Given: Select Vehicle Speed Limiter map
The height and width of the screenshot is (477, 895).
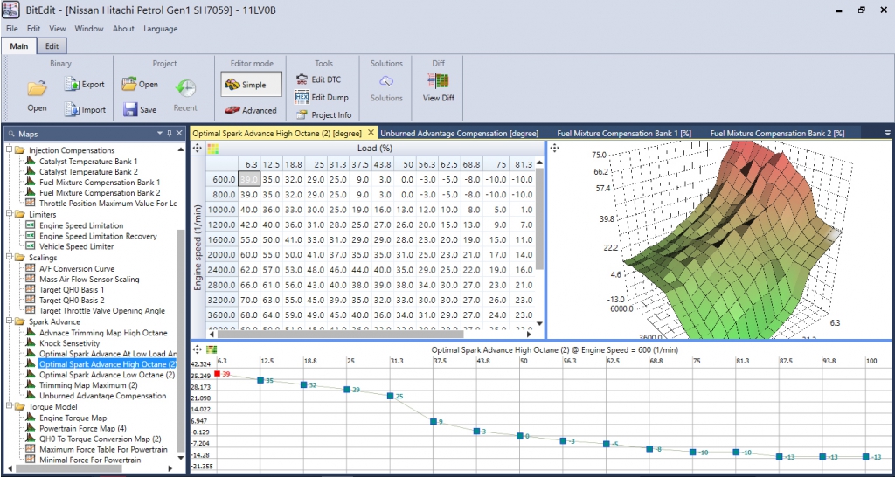Looking at the screenshot, I should tap(77, 246).
